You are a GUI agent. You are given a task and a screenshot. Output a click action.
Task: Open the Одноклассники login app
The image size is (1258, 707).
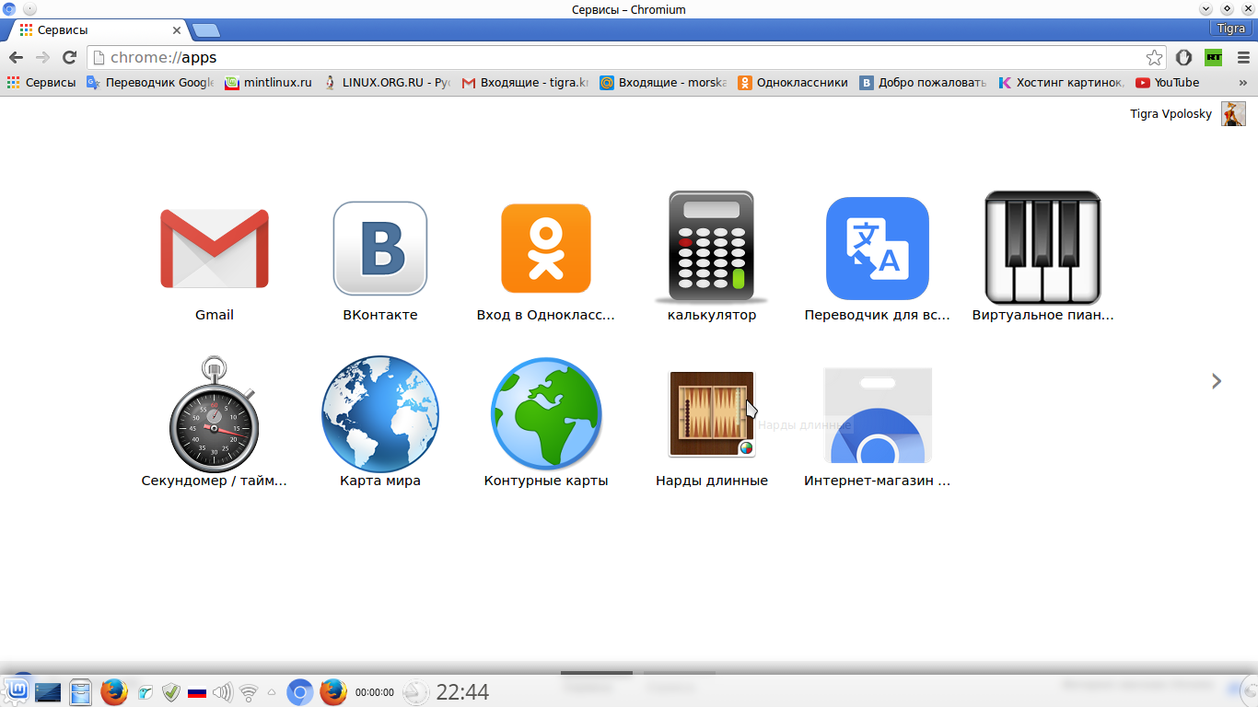pyautogui.click(x=546, y=249)
